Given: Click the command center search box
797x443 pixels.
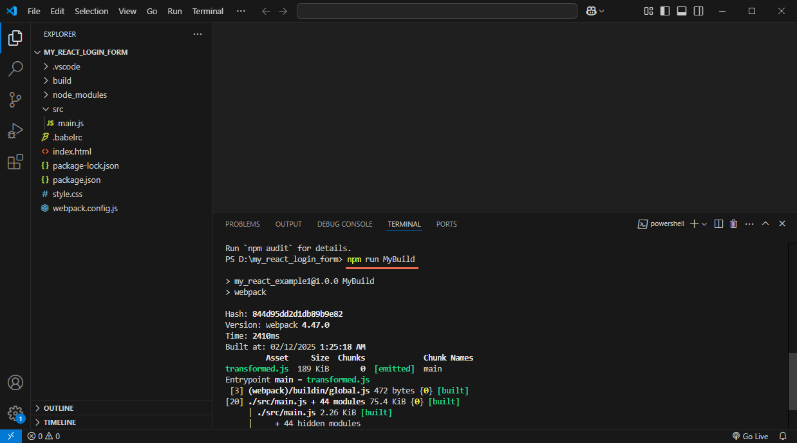Looking at the screenshot, I should (x=436, y=11).
